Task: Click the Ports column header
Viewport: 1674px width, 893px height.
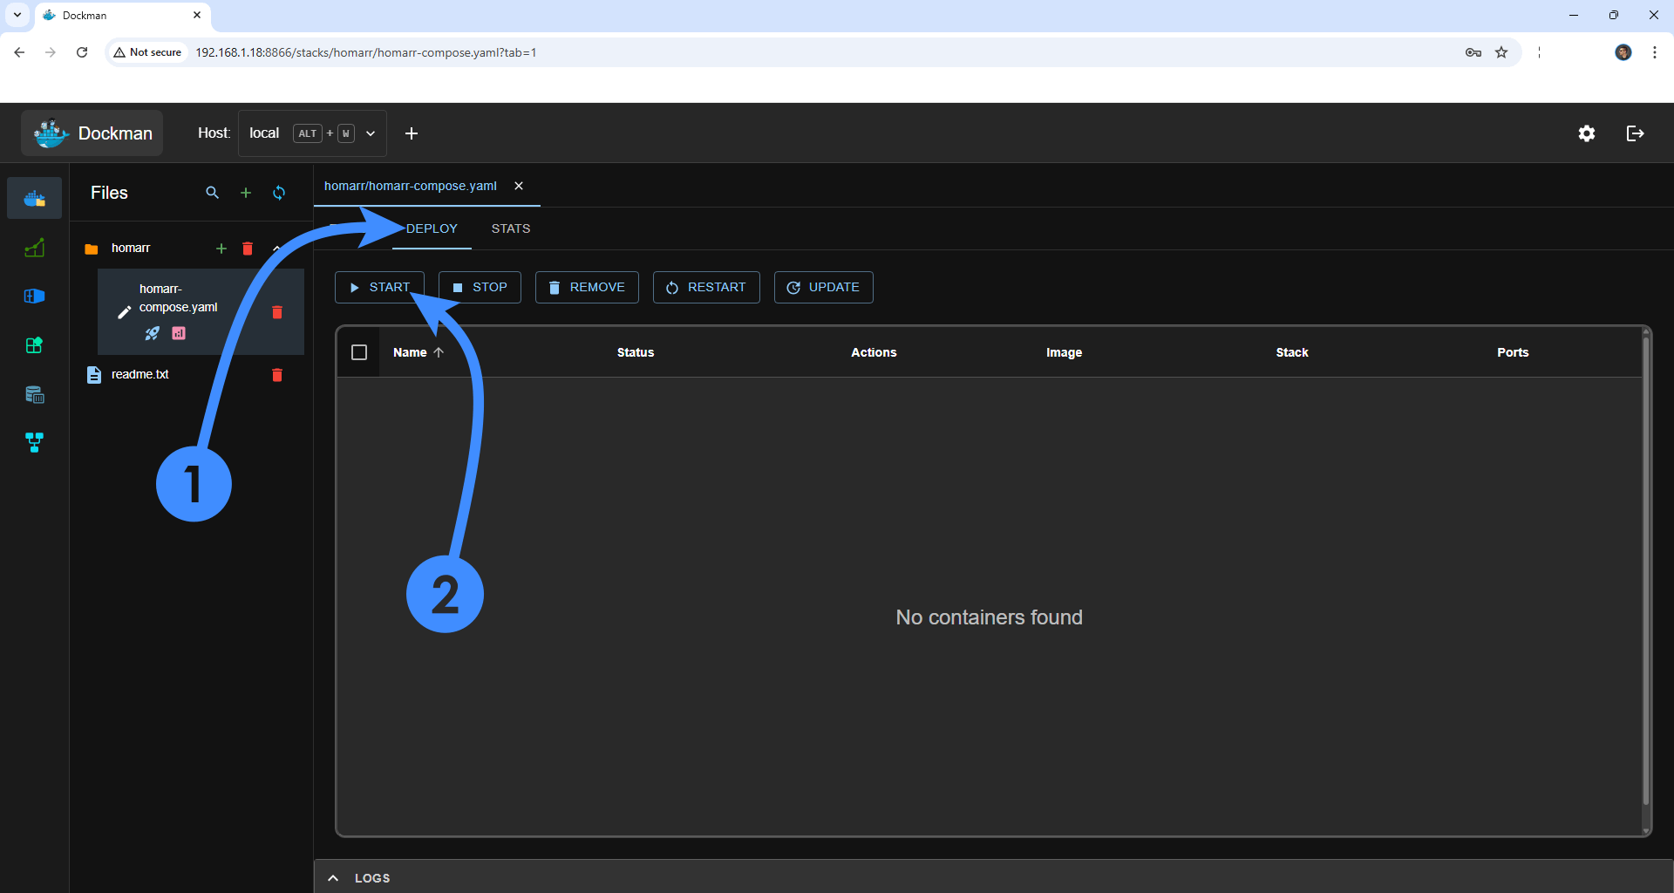Action: tap(1513, 352)
